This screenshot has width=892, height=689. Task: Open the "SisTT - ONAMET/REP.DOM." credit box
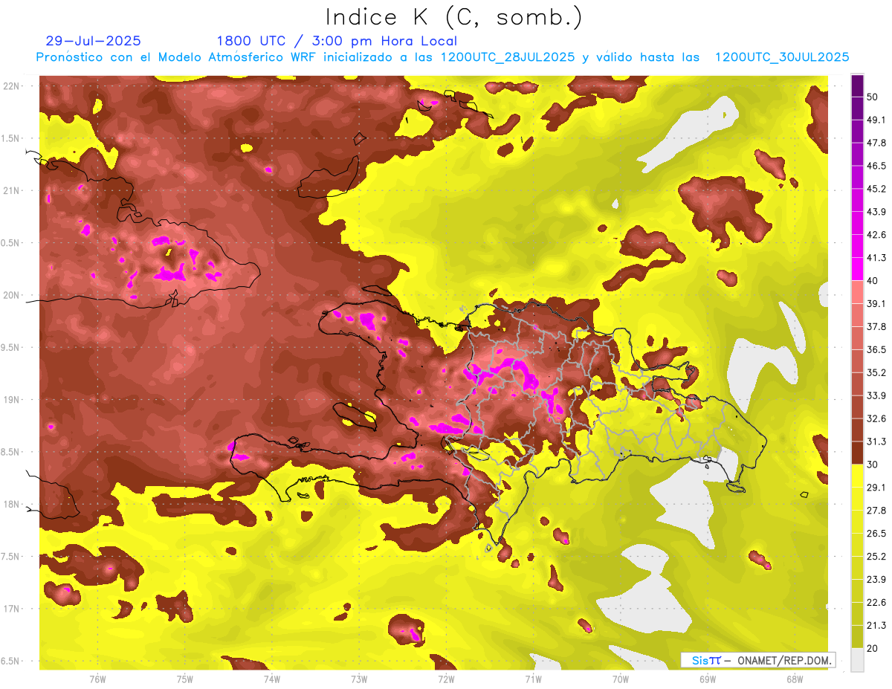pyautogui.click(x=757, y=660)
